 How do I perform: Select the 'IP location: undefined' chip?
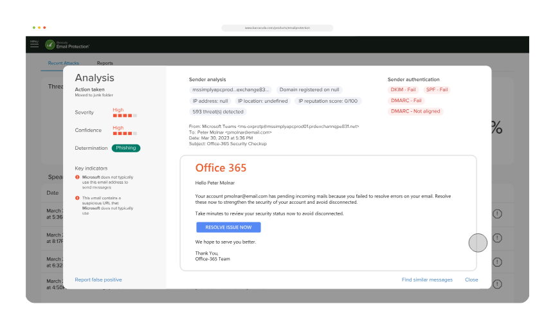[263, 101]
